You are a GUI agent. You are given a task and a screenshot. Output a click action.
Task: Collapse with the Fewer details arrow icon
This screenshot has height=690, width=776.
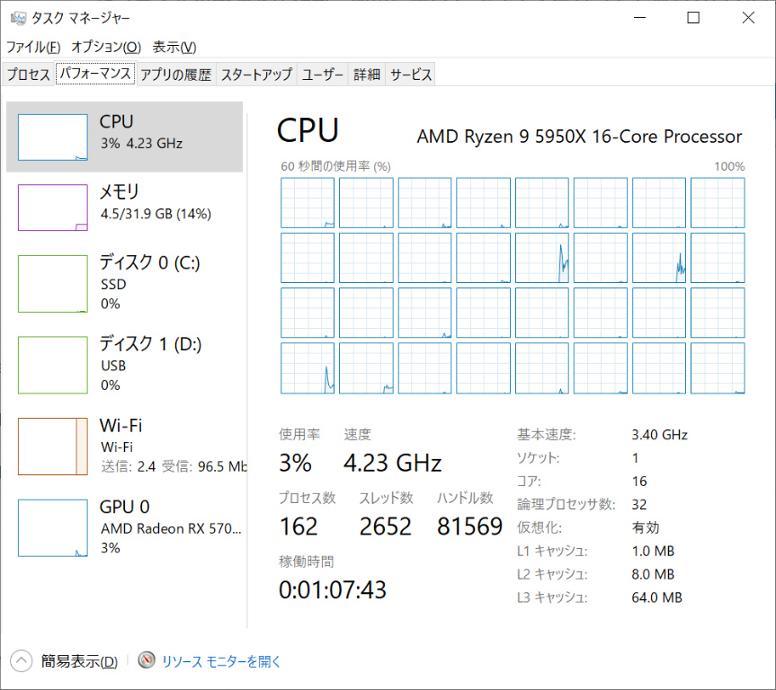pyautogui.click(x=22, y=661)
